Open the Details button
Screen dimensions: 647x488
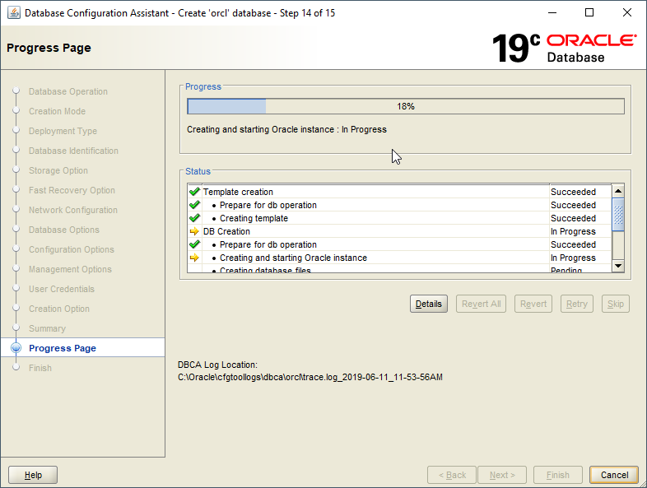429,304
